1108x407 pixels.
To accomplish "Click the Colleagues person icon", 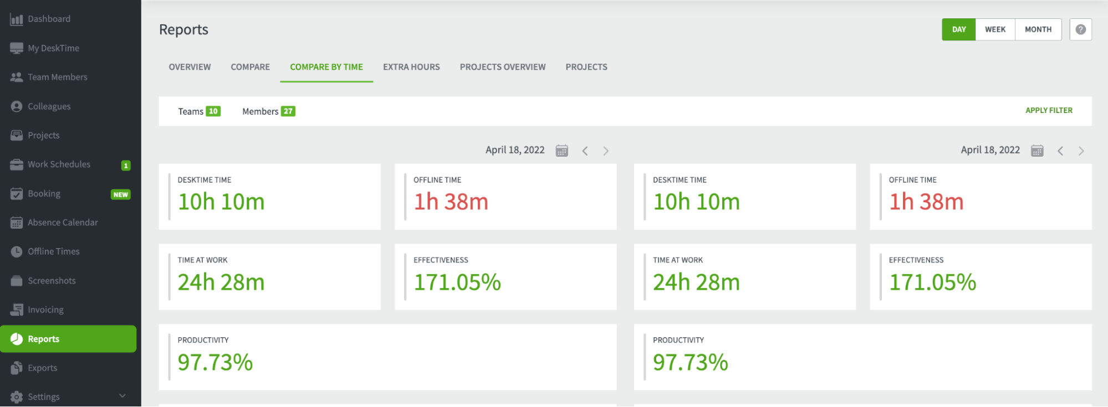I will pos(17,106).
